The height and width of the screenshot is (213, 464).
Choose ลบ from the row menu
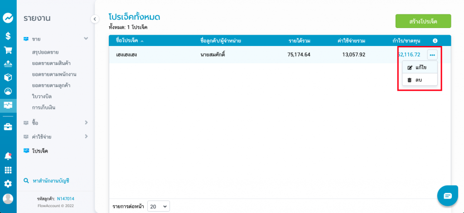point(420,79)
